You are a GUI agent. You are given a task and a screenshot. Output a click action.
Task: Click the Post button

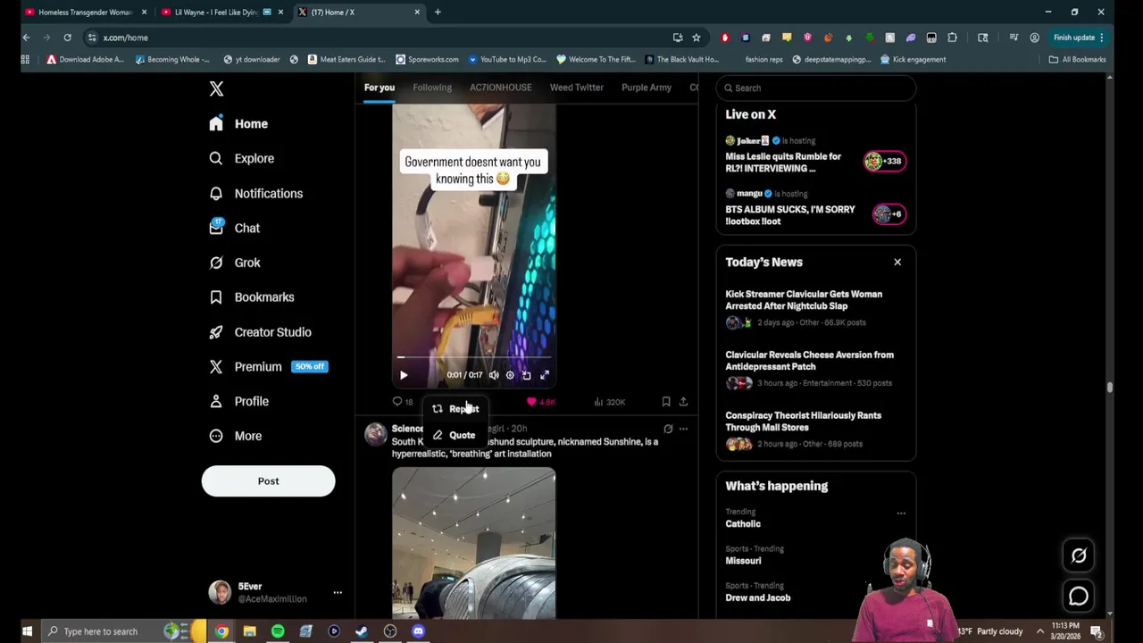coord(268,481)
